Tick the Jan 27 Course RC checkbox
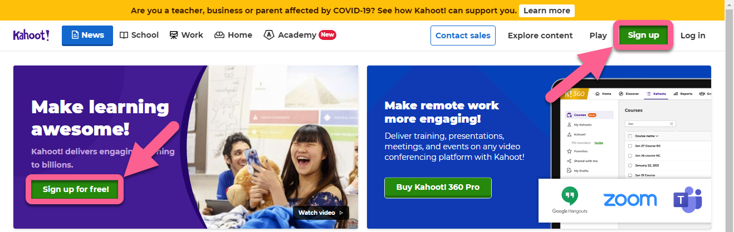The height and width of the screenshot is (232, 734). (630, 145)
